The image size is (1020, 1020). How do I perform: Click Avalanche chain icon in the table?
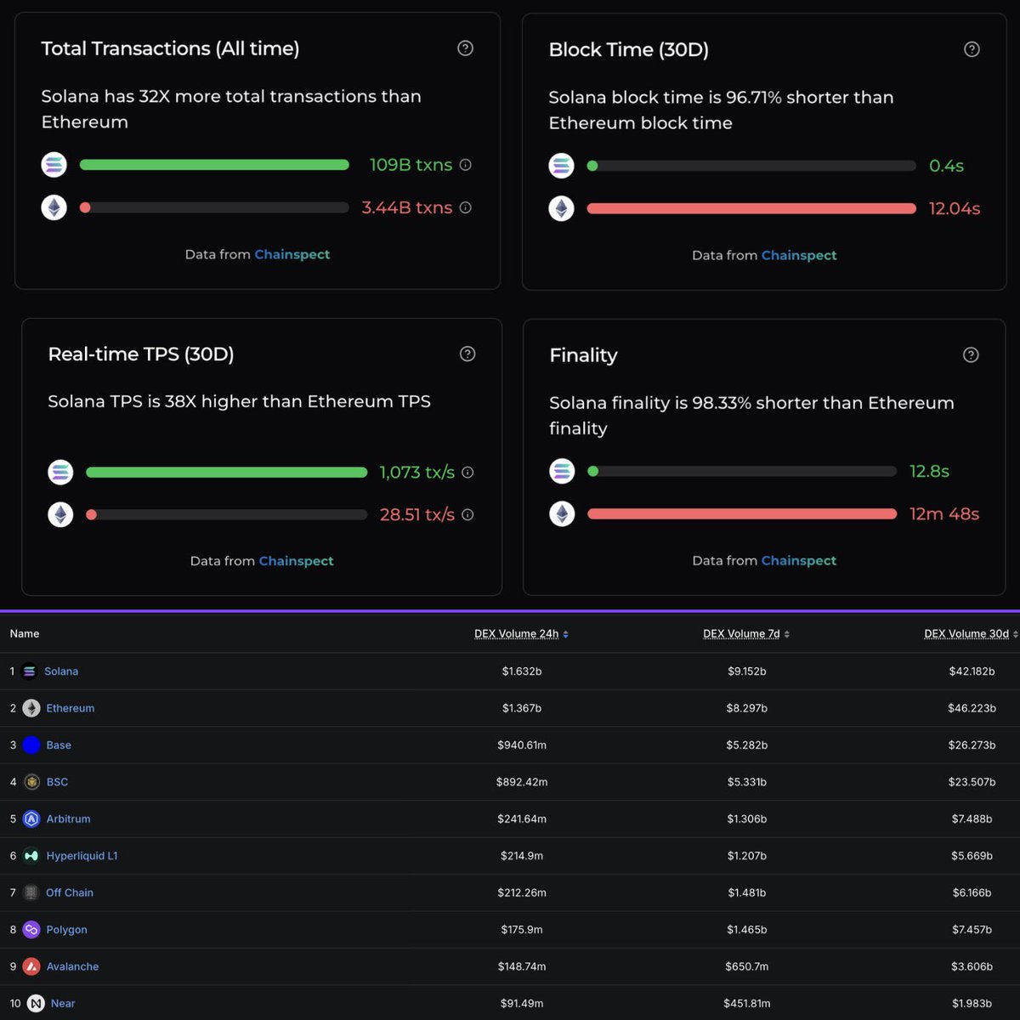31,966
